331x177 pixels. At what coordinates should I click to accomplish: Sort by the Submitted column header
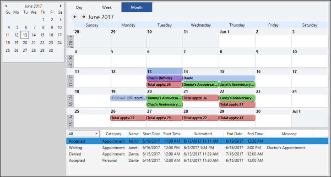[203, 133]
